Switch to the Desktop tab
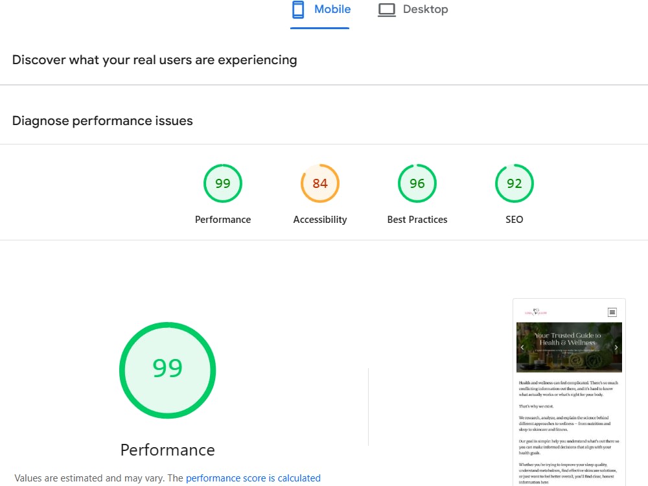 [x=412, y=10]
